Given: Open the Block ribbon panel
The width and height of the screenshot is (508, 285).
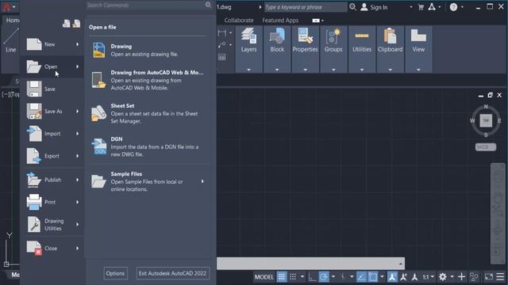Looking at the screenshot, I should tap(277, 40).
